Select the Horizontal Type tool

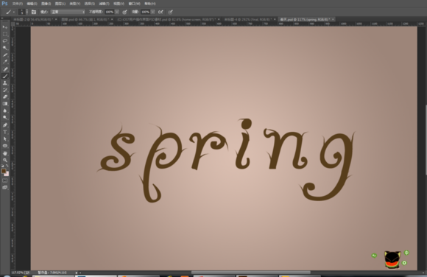5,132
